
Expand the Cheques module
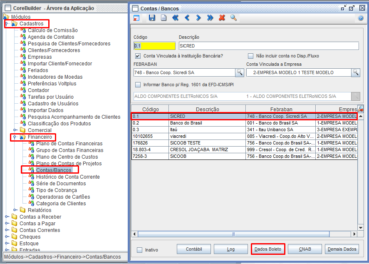(x=7, y=237)
